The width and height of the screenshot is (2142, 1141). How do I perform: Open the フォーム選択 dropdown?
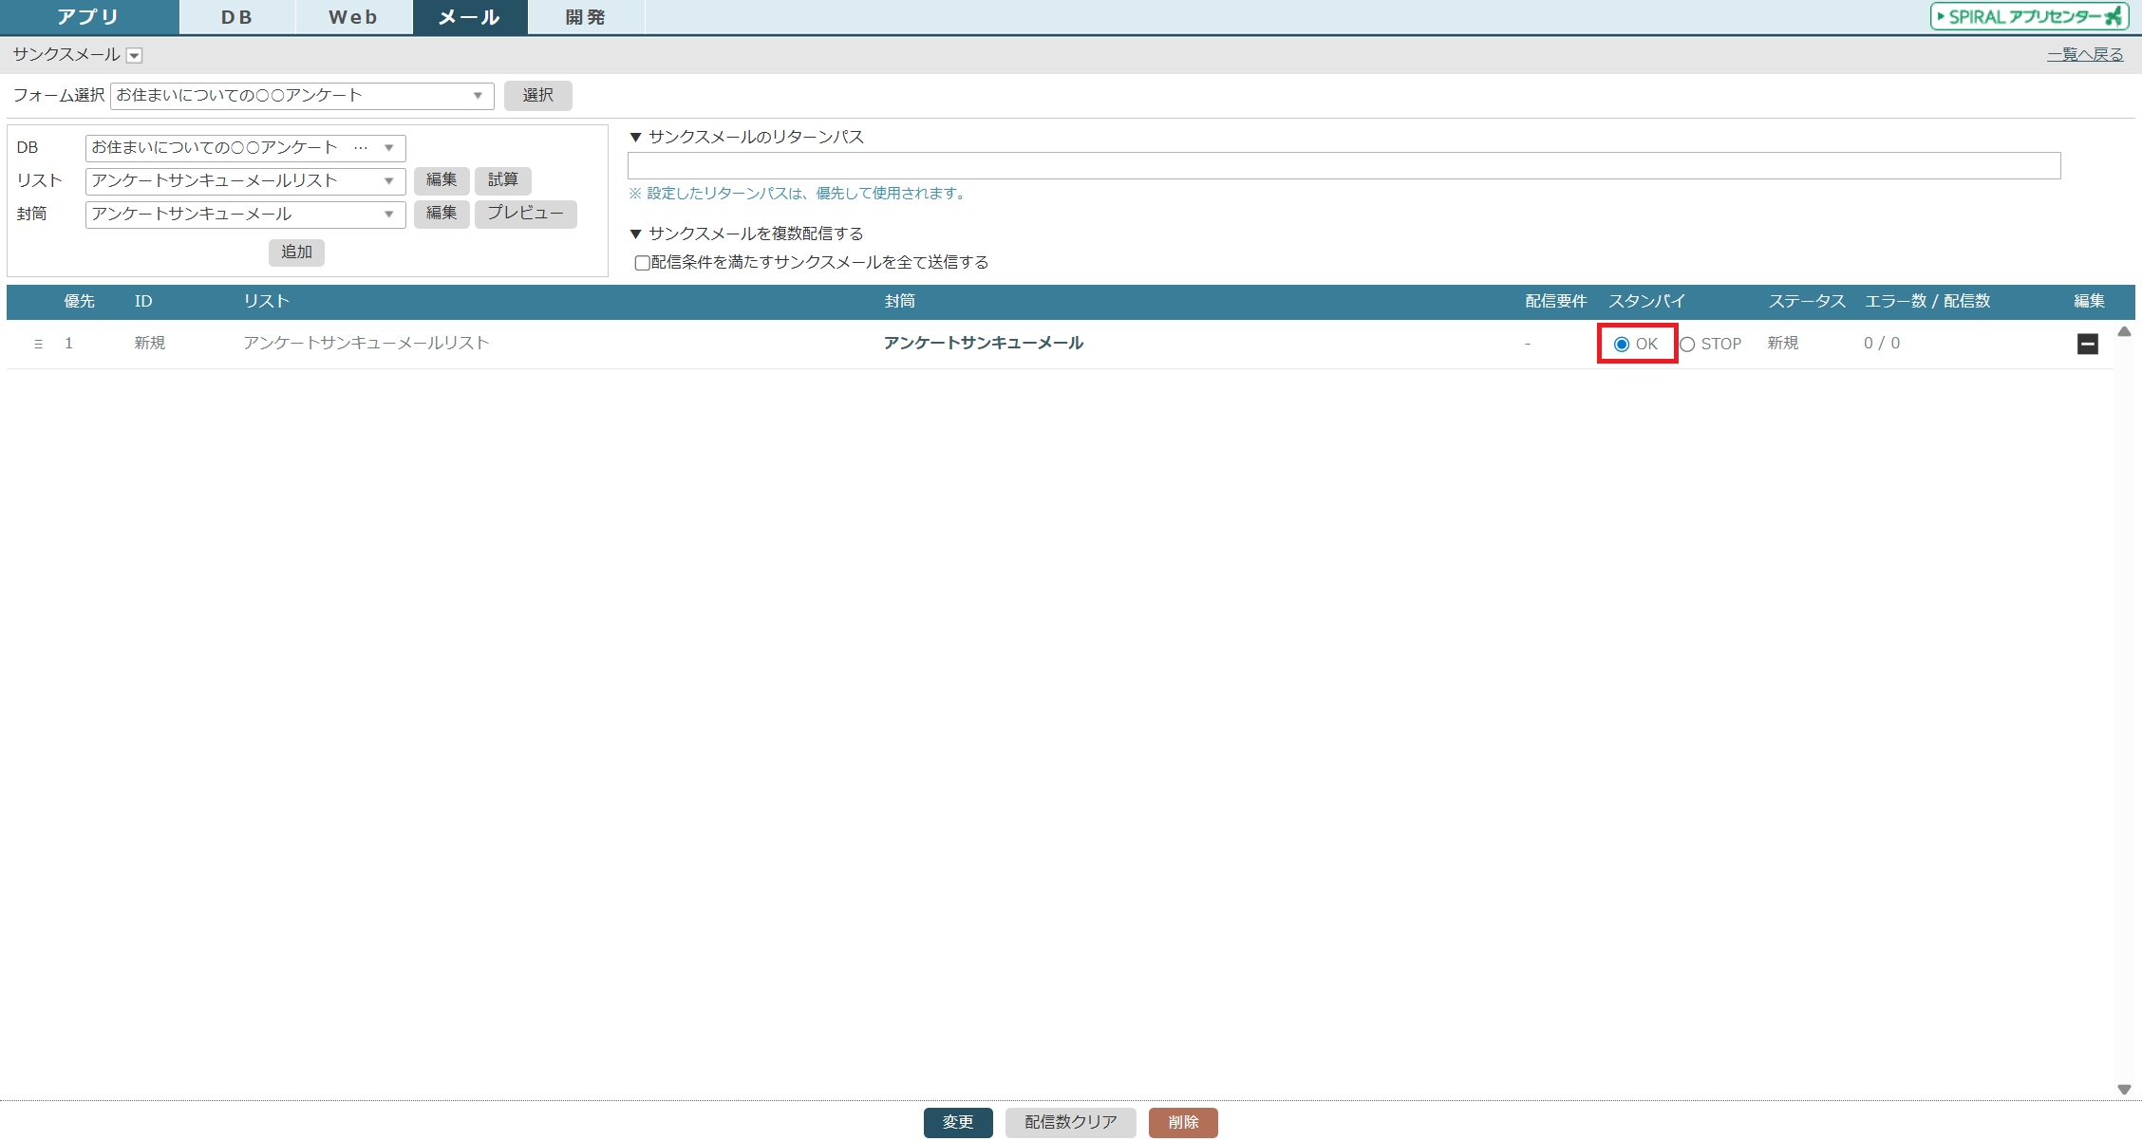pos(302,96)
